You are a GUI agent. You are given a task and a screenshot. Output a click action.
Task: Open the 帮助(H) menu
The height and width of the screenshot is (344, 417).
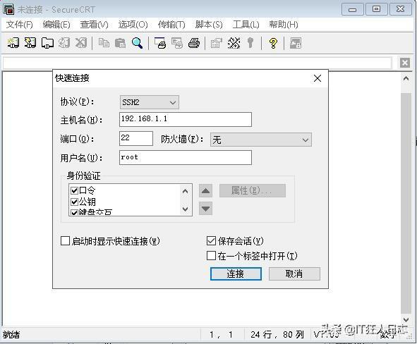click(284, 25)
